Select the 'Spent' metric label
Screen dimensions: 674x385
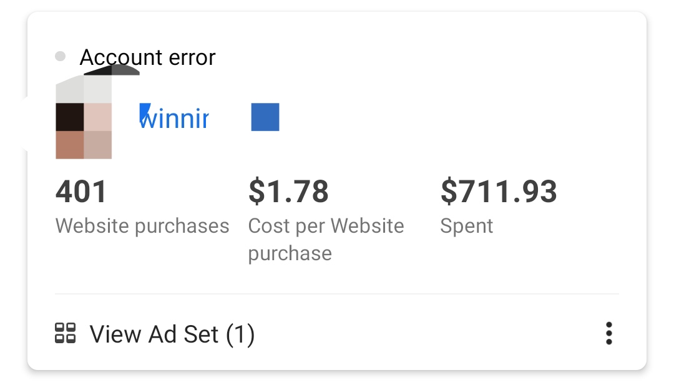(466, 225)
